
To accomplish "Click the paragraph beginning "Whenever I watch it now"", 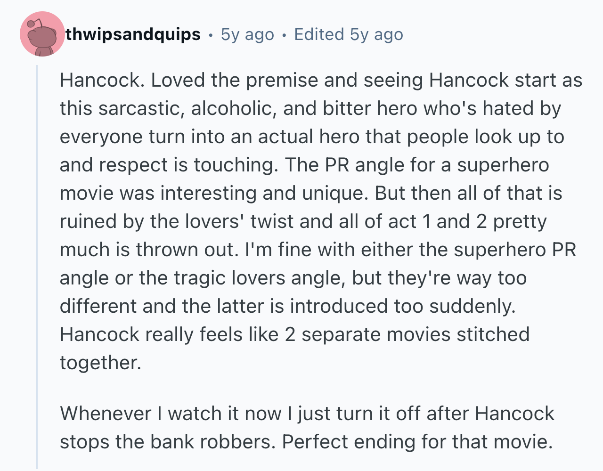I will (x=307, y=428).
